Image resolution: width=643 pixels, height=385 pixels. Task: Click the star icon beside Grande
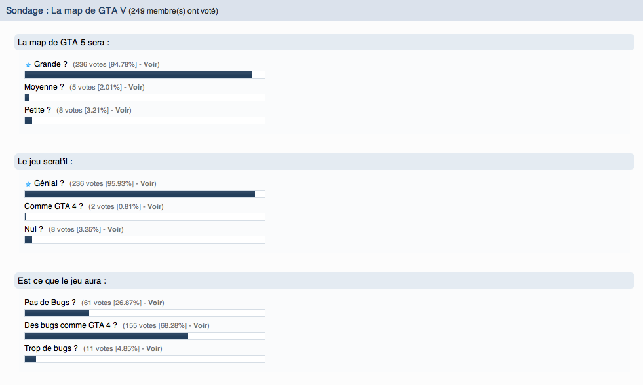tap(28, 65)
